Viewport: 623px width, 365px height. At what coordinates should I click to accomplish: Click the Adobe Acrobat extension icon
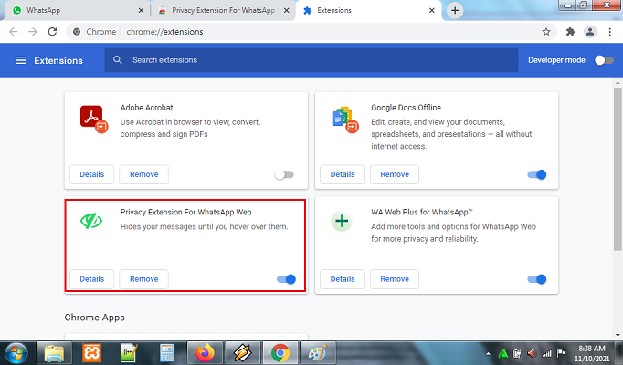click(94, 119)
